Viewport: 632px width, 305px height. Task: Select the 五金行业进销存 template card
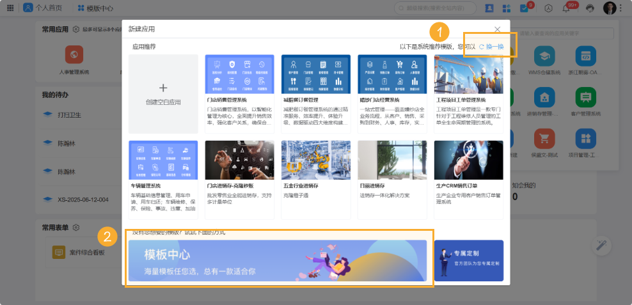point(315,180)
